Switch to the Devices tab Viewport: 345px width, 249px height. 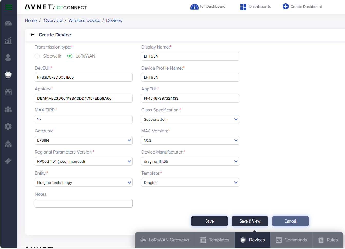[x=253, y=240]
